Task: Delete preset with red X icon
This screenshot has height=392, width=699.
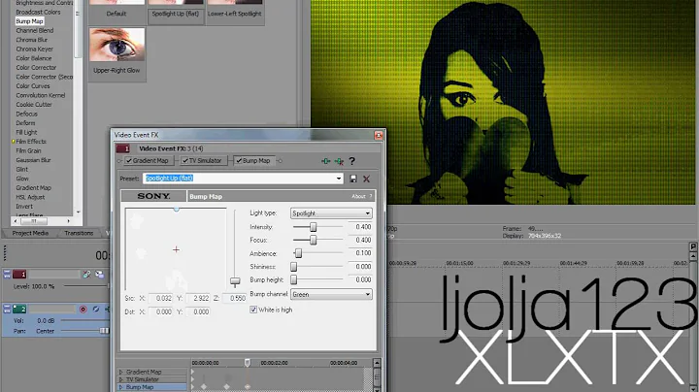Action: click(366, 179)
